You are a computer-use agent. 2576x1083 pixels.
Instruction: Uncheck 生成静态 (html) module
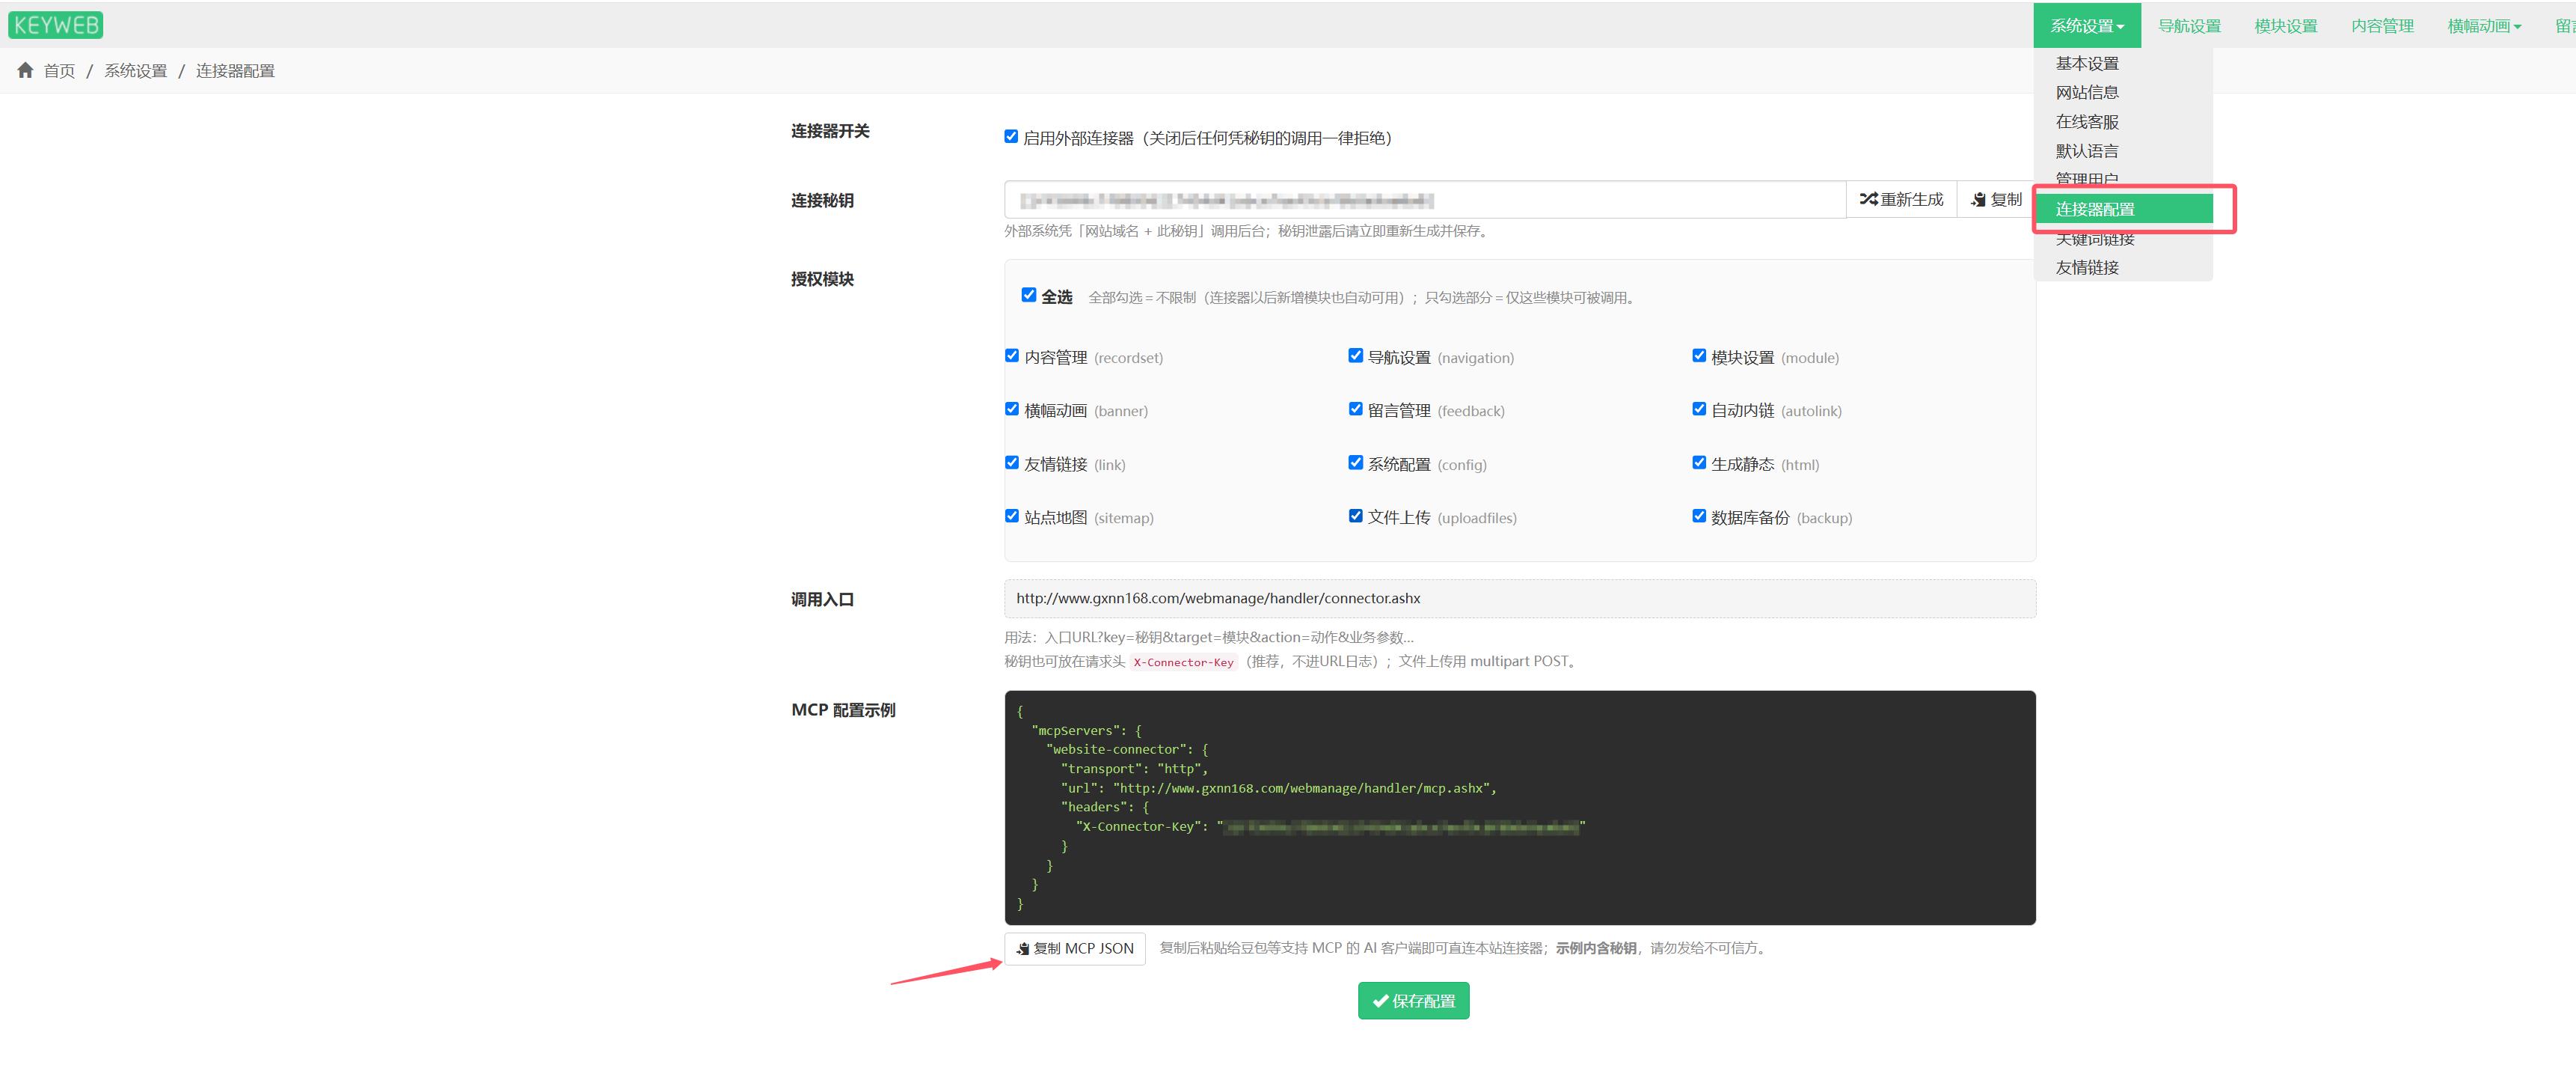pos(1698,463)
